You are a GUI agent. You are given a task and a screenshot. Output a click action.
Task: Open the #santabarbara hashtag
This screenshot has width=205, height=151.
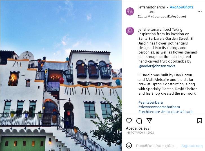pyautogui.click(x=151, y=102)
